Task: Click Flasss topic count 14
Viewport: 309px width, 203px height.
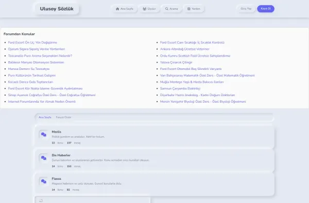Action: click(53, 190)
